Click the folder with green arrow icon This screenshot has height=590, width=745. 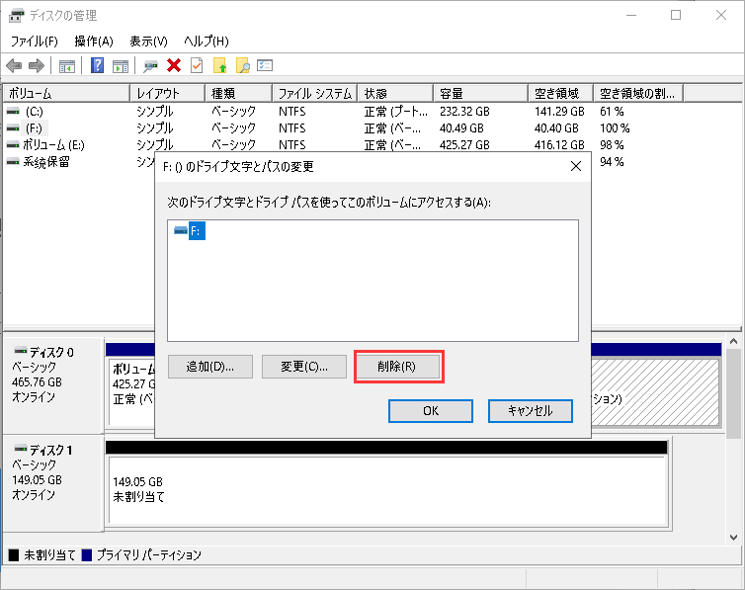(x=220, y=65)
